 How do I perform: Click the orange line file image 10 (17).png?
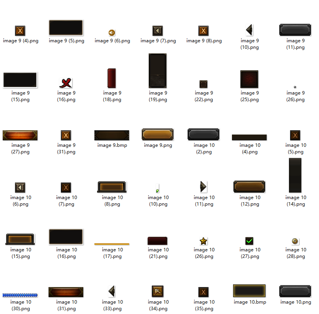point(112,244)
